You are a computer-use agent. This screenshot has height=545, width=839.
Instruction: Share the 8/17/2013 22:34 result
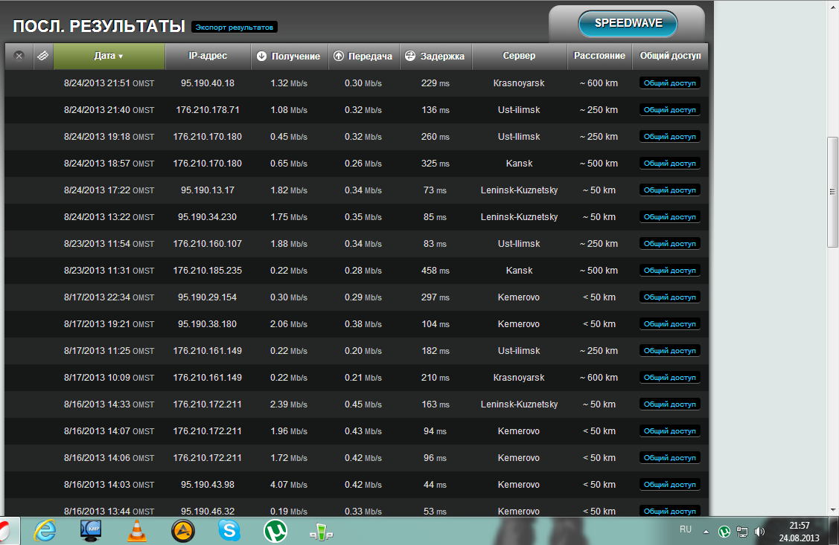(x=670, y=297)
